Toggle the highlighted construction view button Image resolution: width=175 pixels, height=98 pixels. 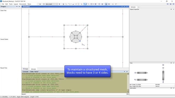[106, 4]
